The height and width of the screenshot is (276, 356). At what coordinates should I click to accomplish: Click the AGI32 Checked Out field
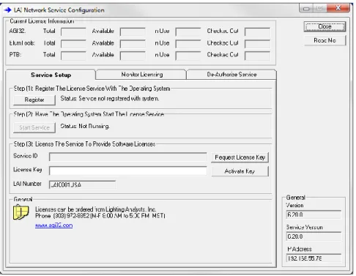(x=257, y=31)
